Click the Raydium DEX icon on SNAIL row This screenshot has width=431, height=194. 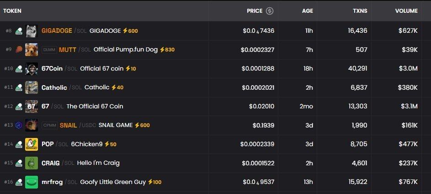click(x=19, y=125)
